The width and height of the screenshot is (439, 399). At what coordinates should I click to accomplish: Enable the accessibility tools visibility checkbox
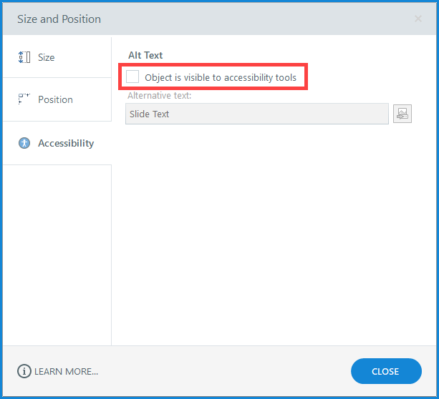[x=132, y=77]
